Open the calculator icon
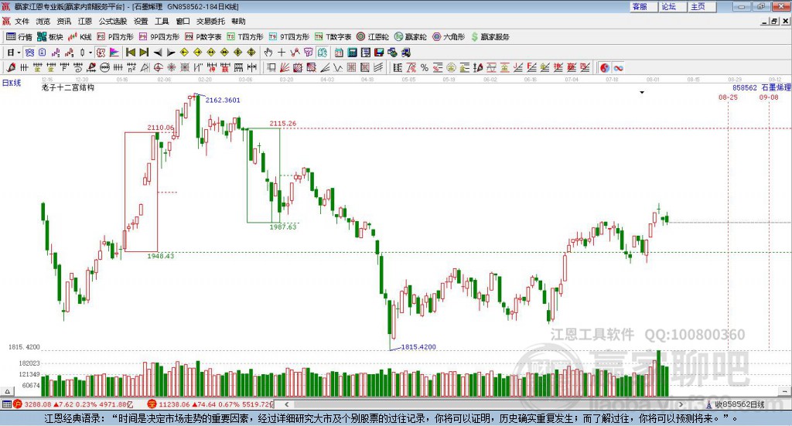Screen dimensions: 792x426 pyautogui.click(x=352, y=53)
